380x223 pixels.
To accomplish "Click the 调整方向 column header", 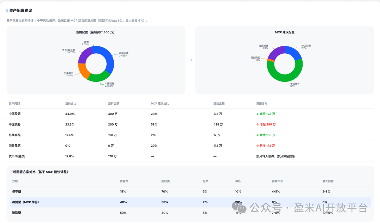I will [262, 104].
